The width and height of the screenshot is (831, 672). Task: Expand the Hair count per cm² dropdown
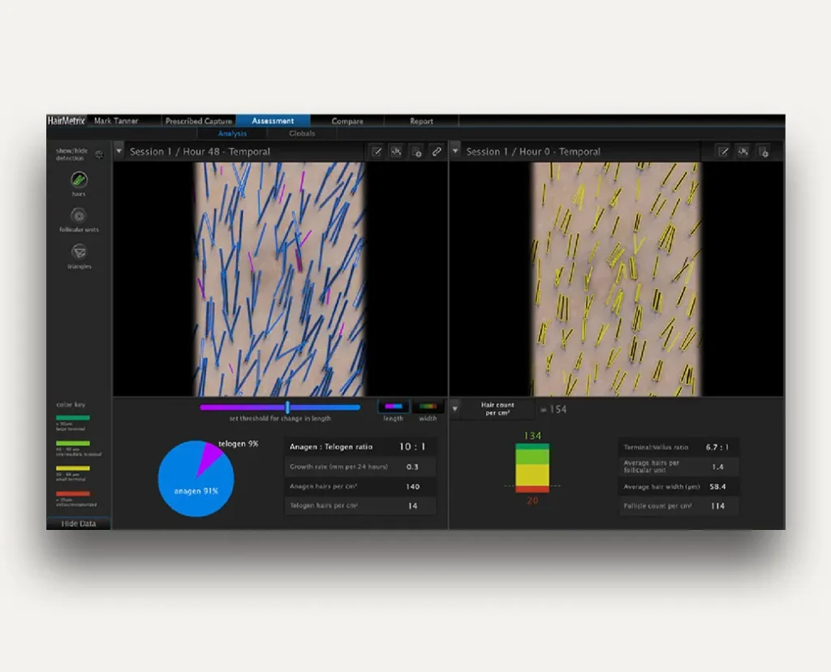point(455,408)
